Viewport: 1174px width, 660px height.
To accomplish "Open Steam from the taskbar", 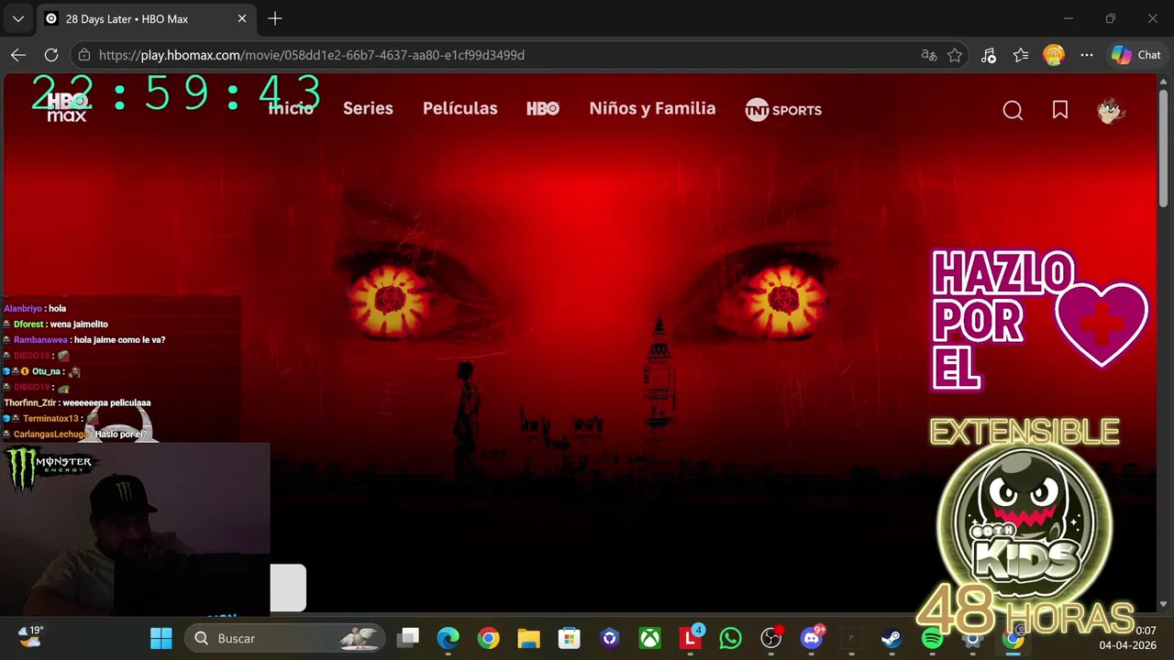I will pyautogui.click(x=892, y=638).
